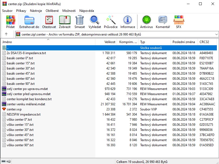Click the parent folder icon in the '..' row
The width and height of the screenshot is (219, 164).
[x=4, y=48]
